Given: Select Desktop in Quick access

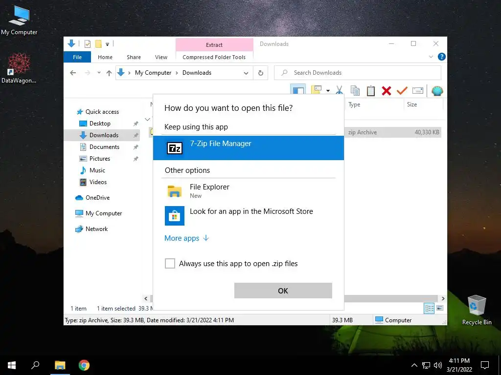Looking at the screenshot, I should click(x=100, y=124).
